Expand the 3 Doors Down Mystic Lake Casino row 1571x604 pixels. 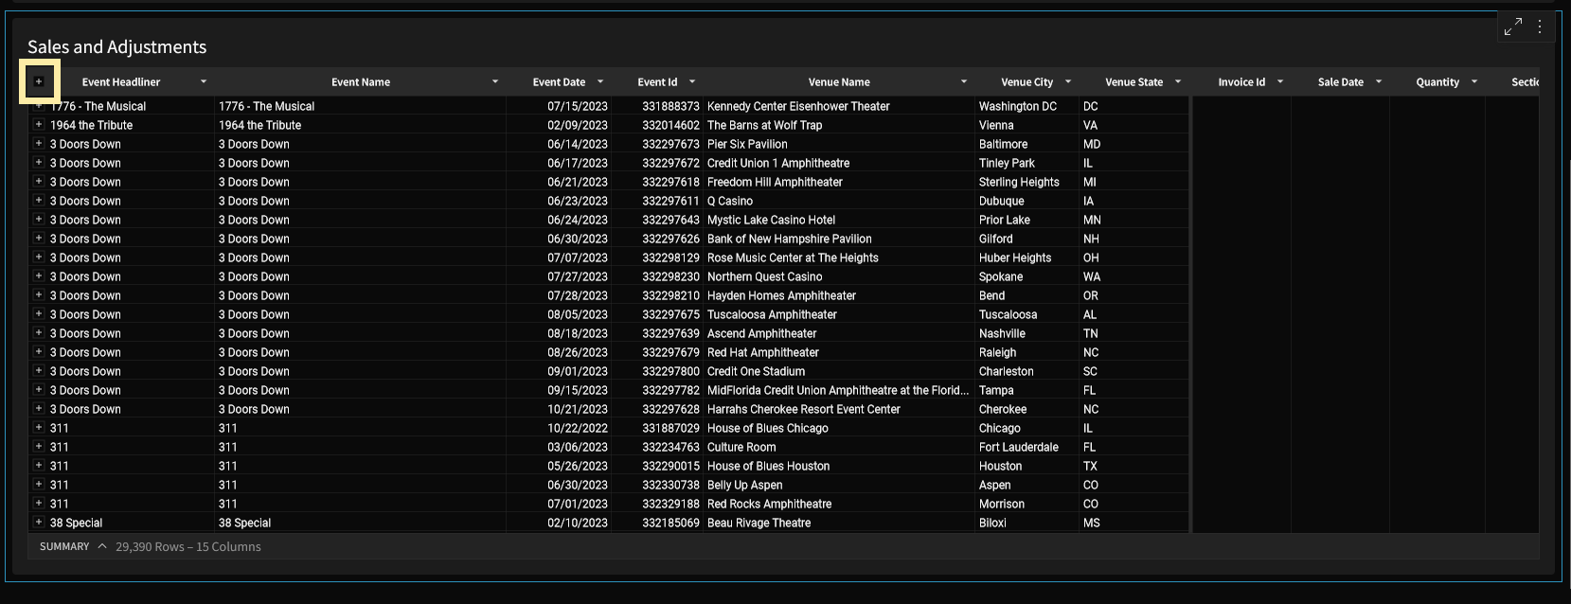click(39, 219)
